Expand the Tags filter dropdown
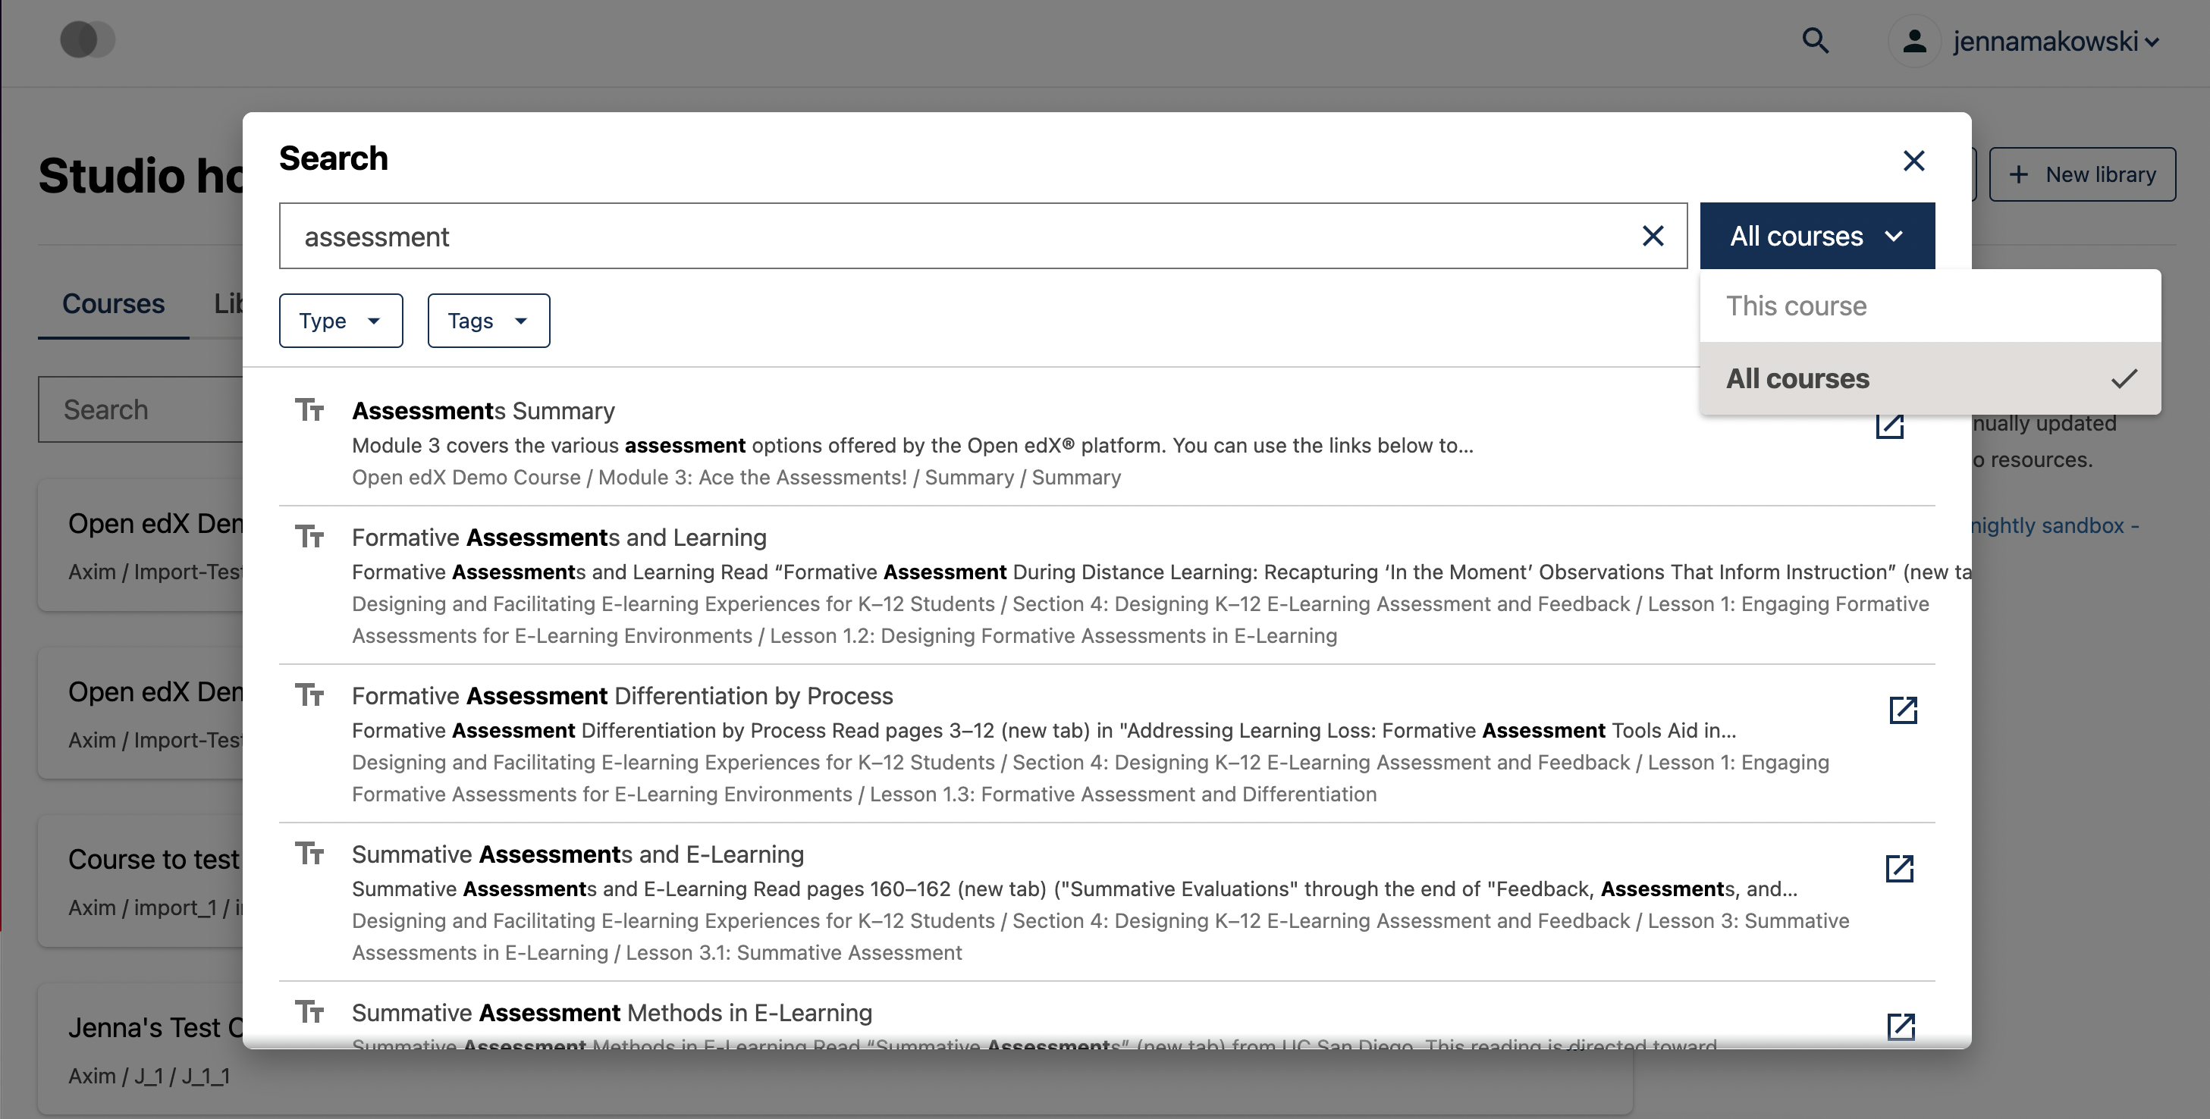This screenshot has height=1119, width=2210. point(488,321)
